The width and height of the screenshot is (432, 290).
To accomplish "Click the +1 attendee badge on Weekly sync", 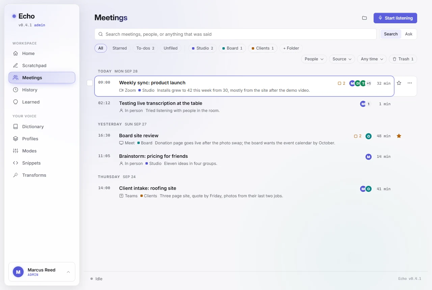I will (x=369, y=83).
